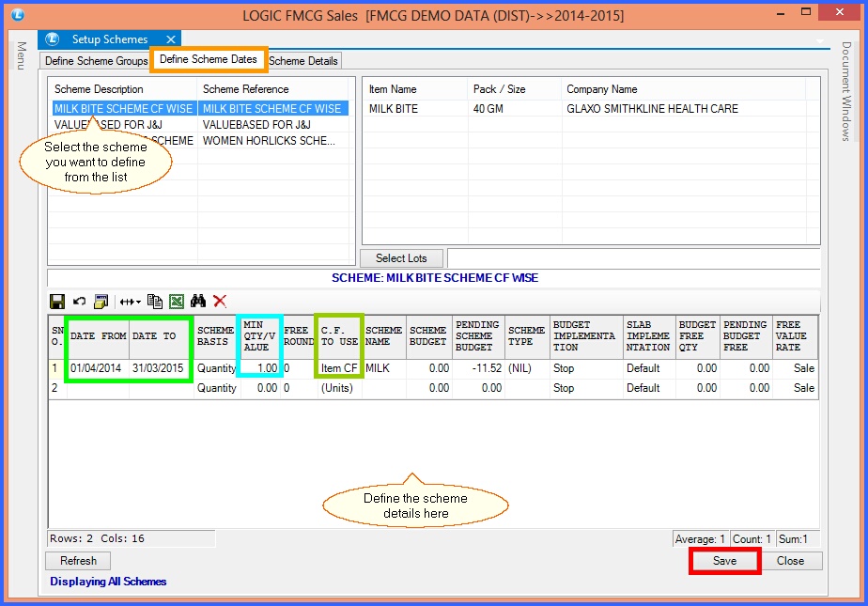The height and width of the screenshot is (606, 868).
Task: Select VALUEBASED FOR J&J scheme reference
Action: click(256, 125)
